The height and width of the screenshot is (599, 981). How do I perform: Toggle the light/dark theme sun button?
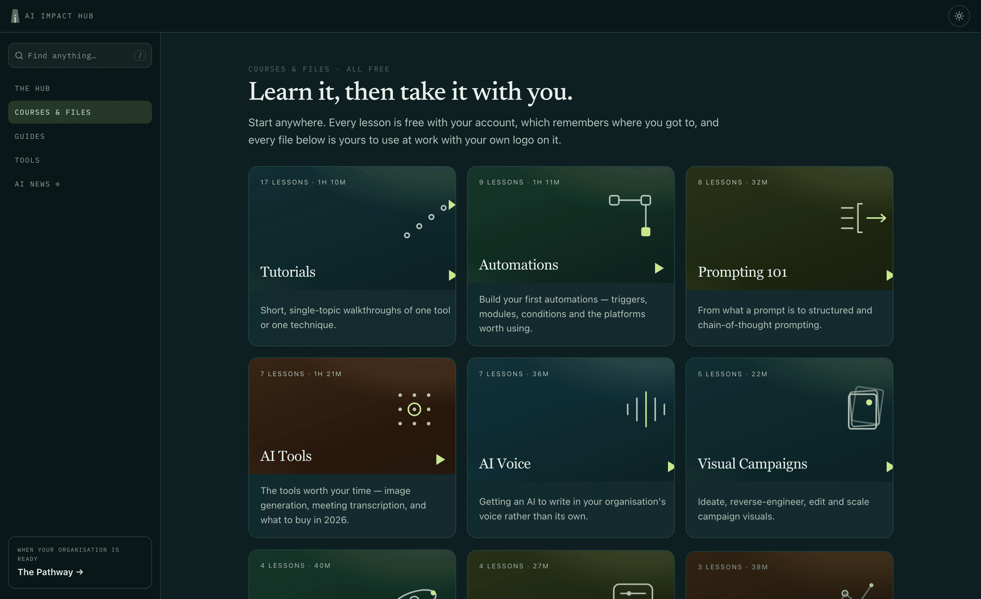(x=959, y=16)
